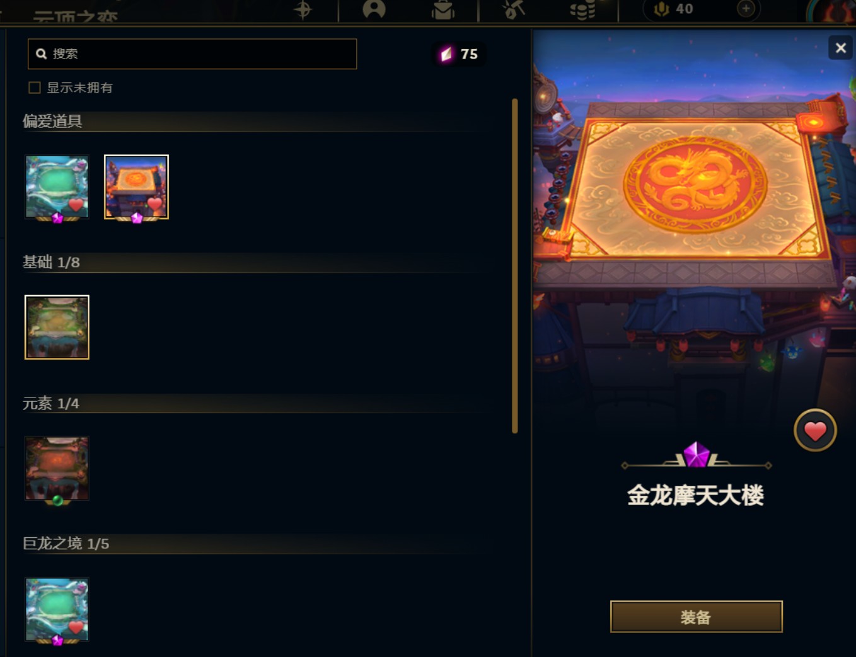This screenshot has width=856, height=657.
Task: Open the profile icon in top bar
Action: click(374, 9)
